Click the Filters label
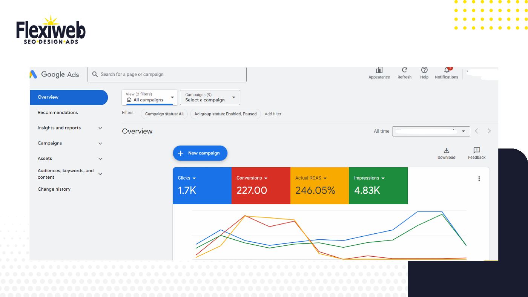This screenshot has height=297, width=528. coord(128,113)
